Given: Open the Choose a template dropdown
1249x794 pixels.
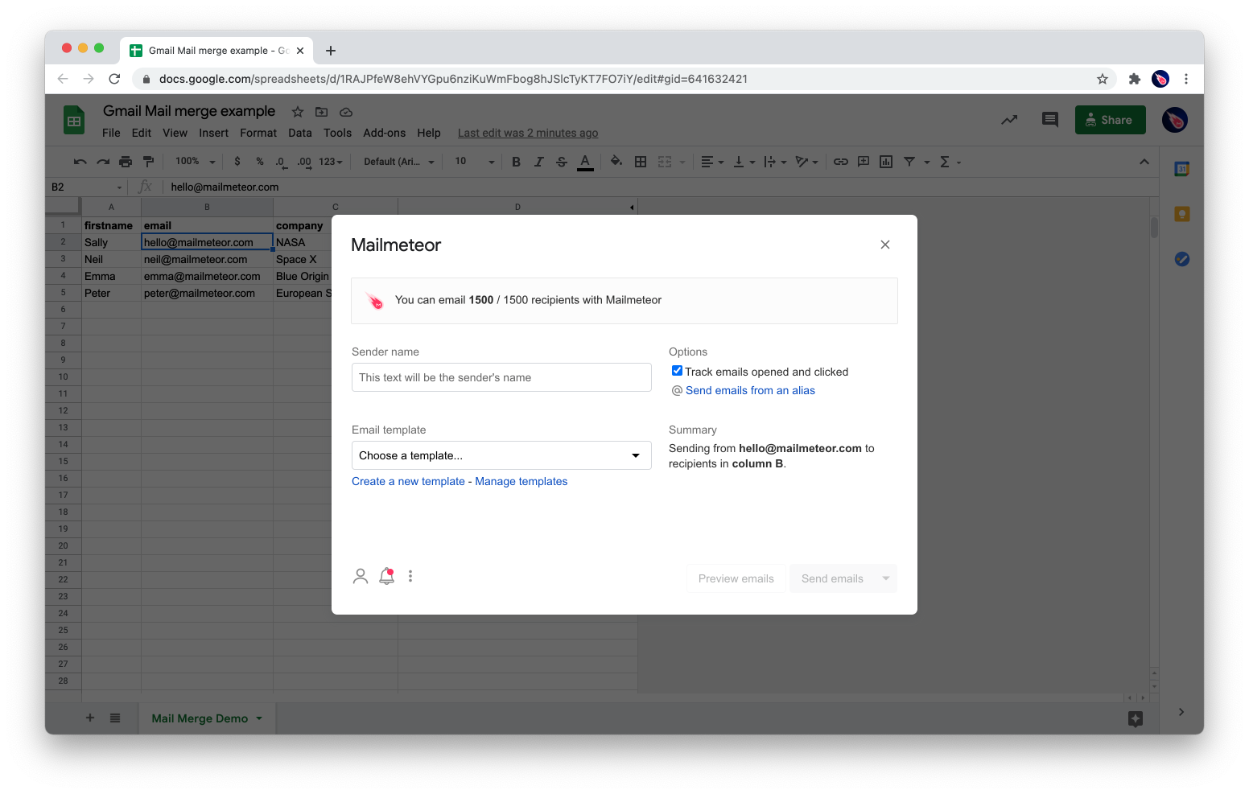Looking at the screenshot, I should (x=501, y=455).
